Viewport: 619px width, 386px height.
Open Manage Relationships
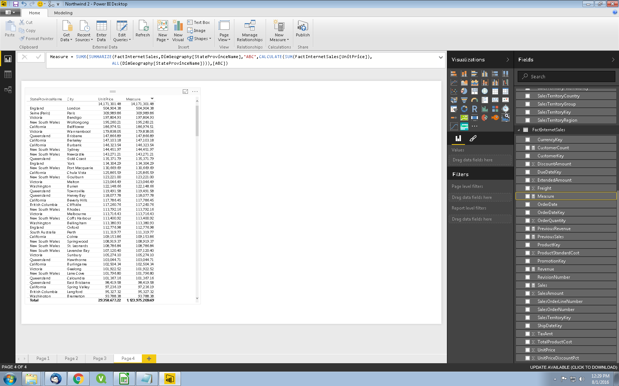tap(250, 31)
